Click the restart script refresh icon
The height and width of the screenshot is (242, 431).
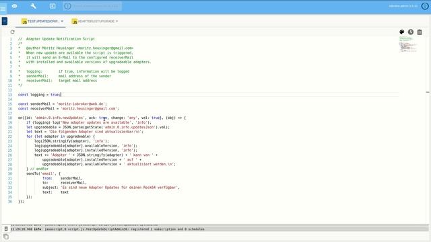coord(12,32)
